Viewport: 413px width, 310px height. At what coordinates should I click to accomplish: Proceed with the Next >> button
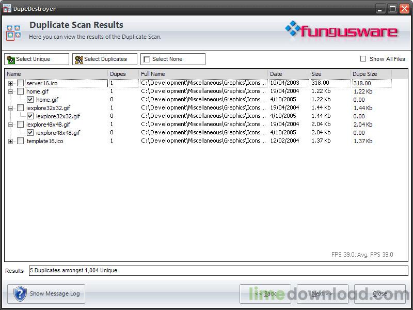coord(322,293)
